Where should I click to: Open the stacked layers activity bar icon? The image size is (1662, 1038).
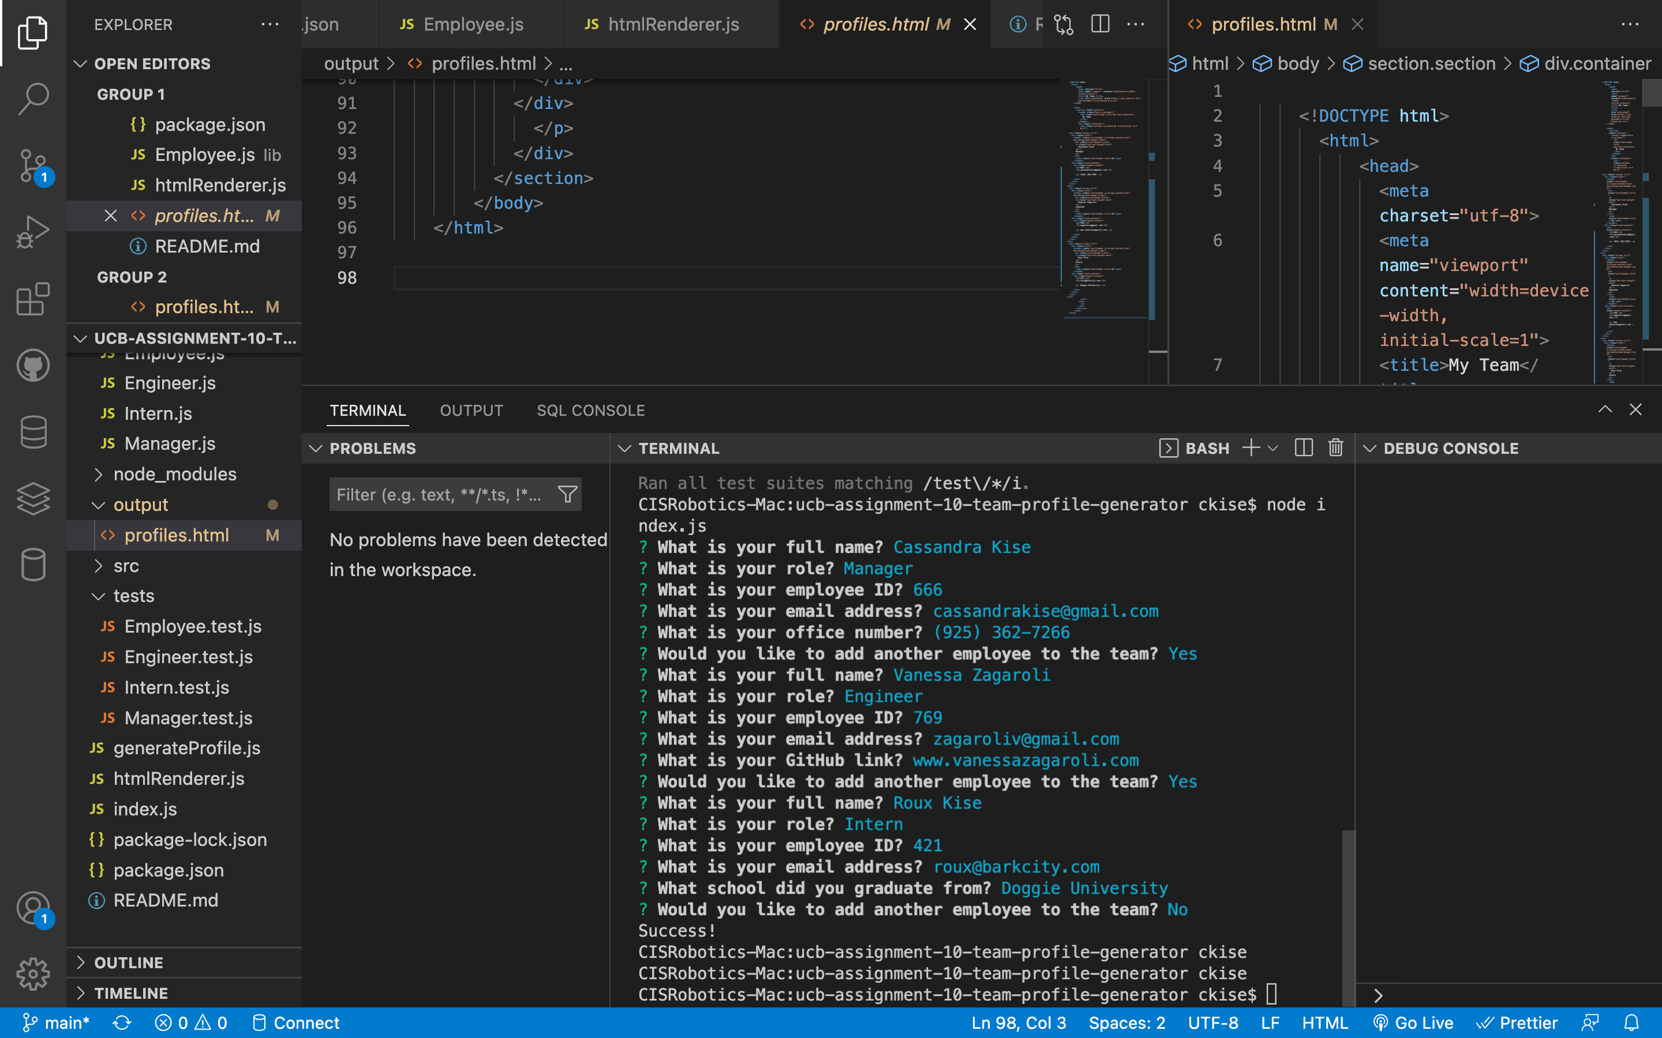tap(32, 498)
